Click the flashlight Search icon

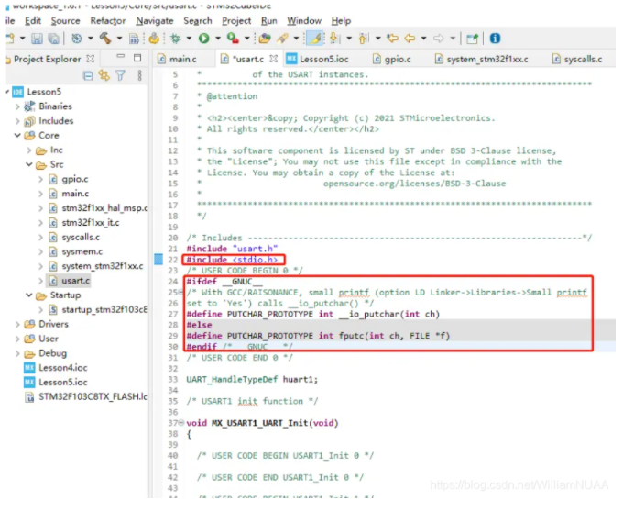[x=282, y=39]
